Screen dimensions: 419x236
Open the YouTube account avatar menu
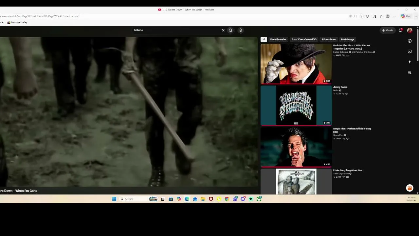(x=410, y=30)
